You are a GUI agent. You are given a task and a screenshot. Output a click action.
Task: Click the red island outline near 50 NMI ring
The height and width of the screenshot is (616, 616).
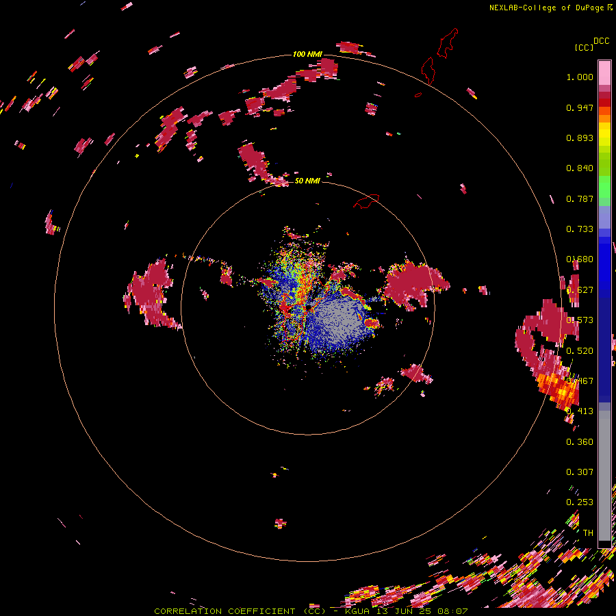coord(366,201)
